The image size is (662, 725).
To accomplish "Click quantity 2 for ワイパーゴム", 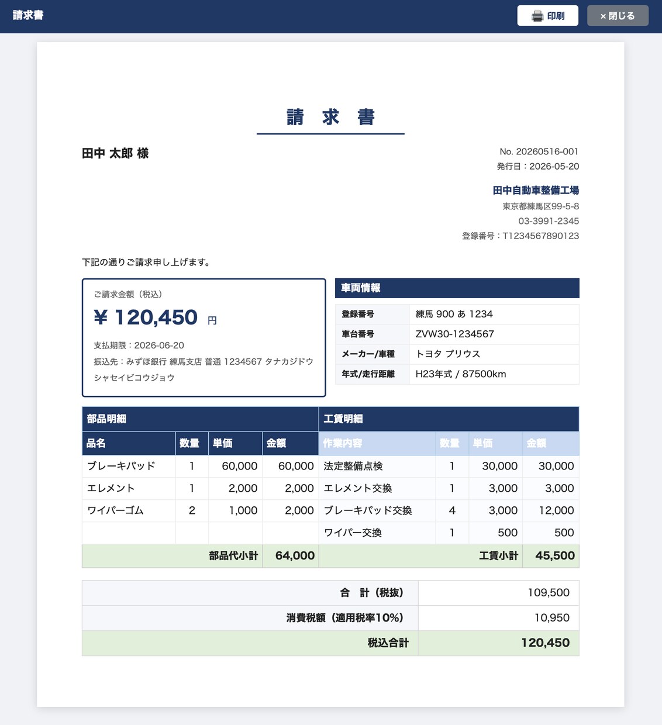I will click(192, 510).
